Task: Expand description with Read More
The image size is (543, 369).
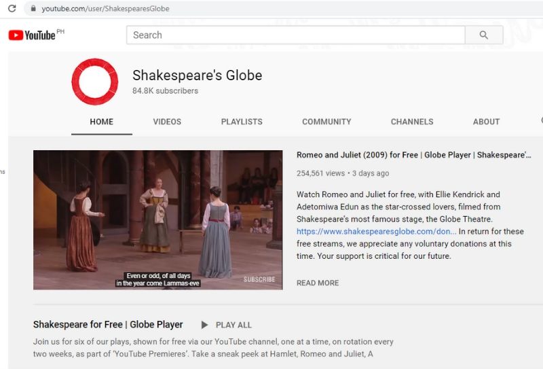Action: coord(318,283)
